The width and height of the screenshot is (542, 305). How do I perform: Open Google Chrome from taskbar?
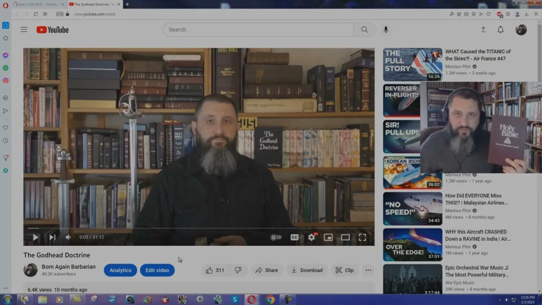270,299
